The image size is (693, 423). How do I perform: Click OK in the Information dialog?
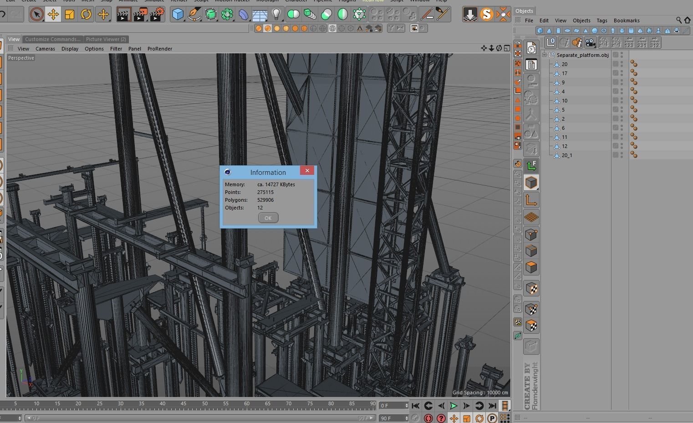[268, 218]
